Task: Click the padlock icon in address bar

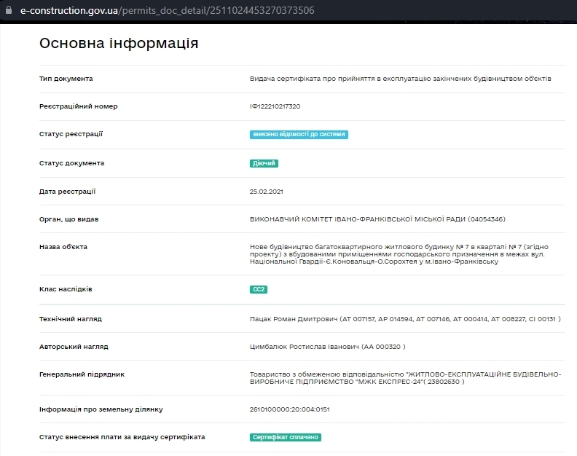Action: coord(9,10)
